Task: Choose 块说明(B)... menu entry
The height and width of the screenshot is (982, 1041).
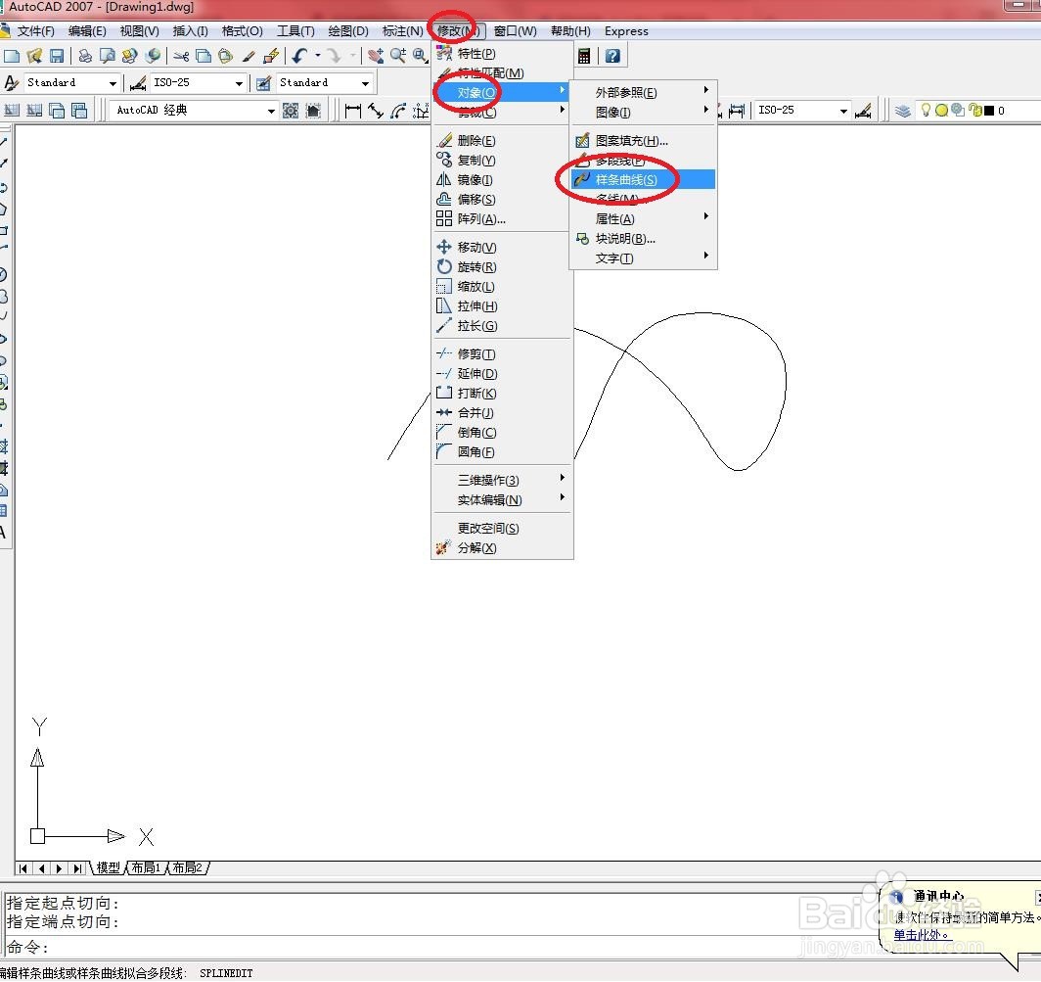Action: (x=643, y=239)
